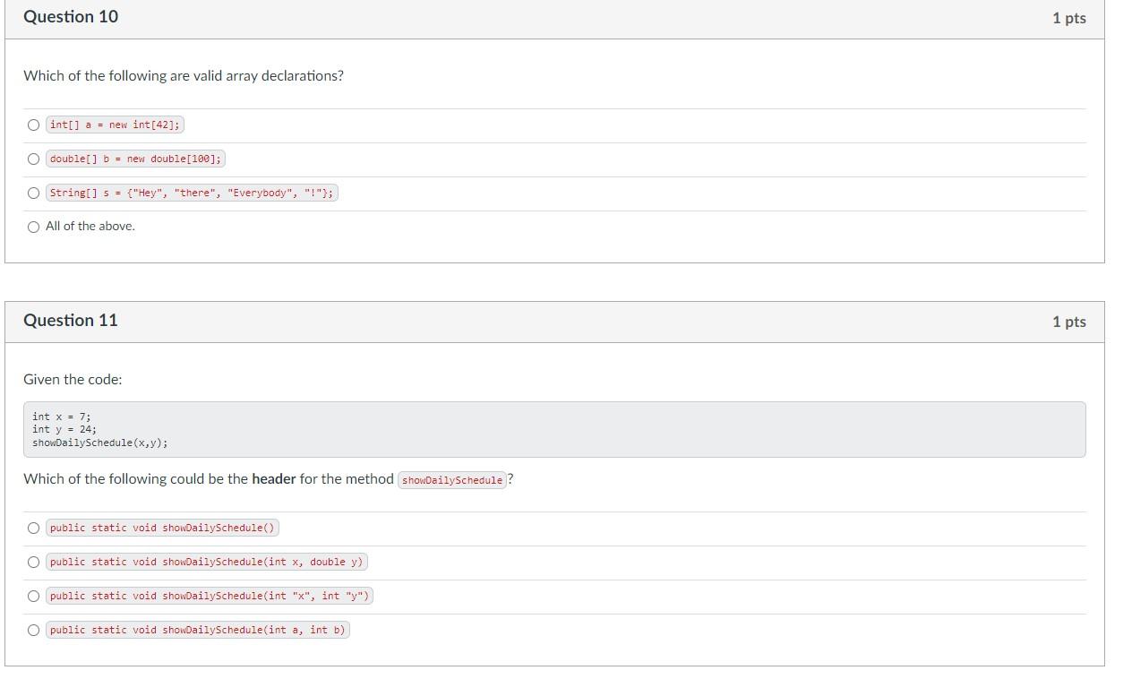Select radio for showDailySchedule(int x, double y)

tap(33, 563)
